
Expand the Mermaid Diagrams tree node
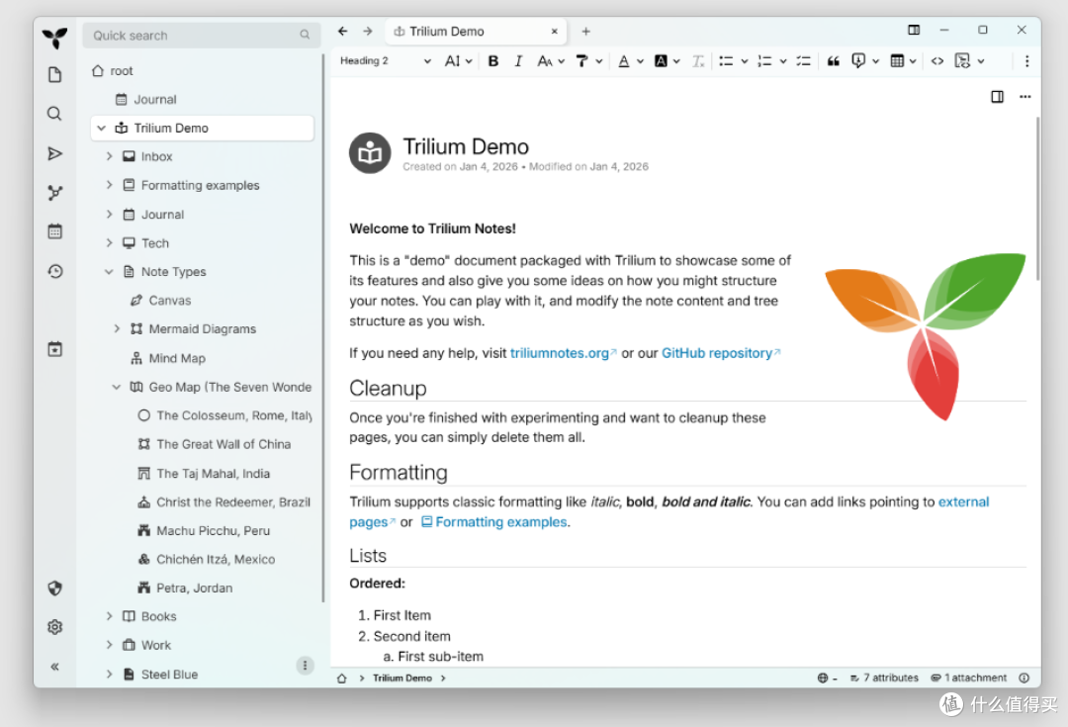[x=117, y=329]
